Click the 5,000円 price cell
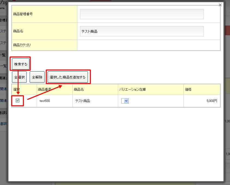The height and width of the screenshot is (185, 230). tap(211, 101)
